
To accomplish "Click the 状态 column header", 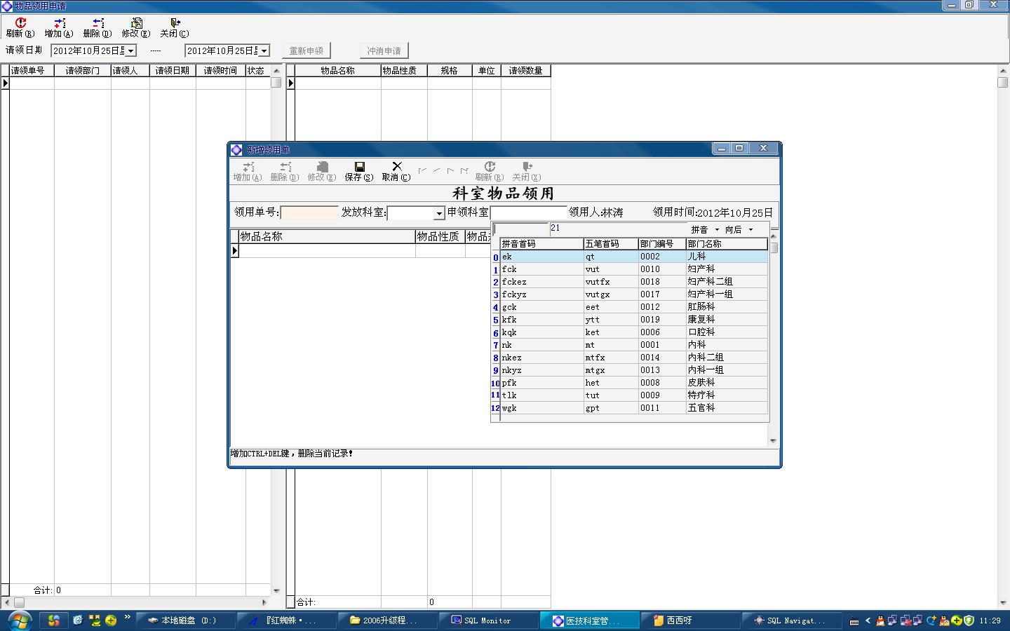I will (257, 71).
